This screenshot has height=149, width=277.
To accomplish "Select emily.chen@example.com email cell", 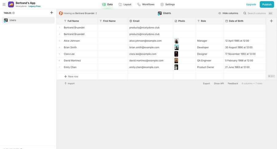I will pyautogui.click(x=151, y=67).
